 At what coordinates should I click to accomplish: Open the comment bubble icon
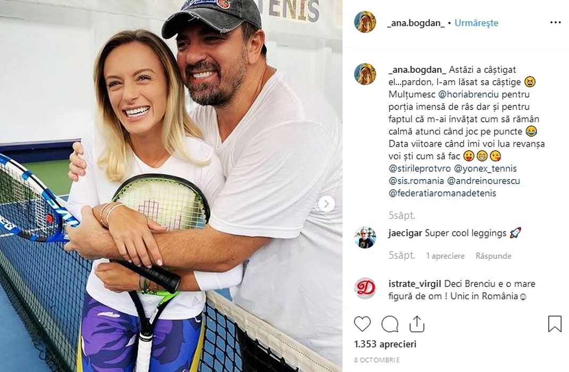(x=390, y=324)
